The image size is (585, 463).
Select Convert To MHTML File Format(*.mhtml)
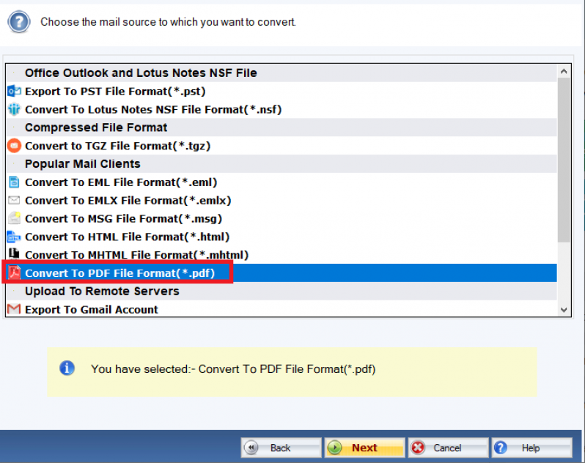(282, 255)
